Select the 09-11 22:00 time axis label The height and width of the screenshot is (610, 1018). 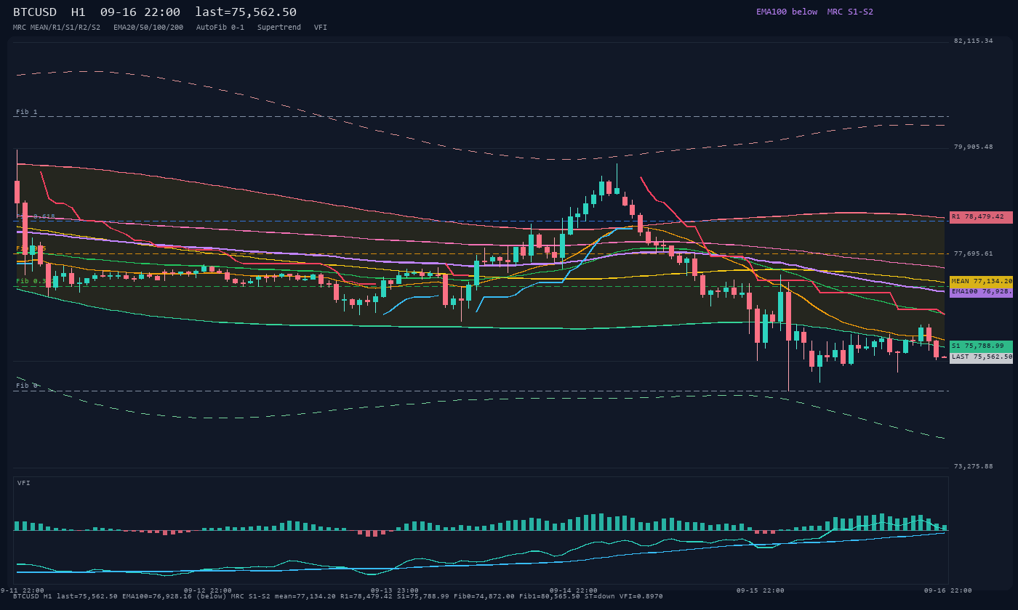click(x=22, y=590)
